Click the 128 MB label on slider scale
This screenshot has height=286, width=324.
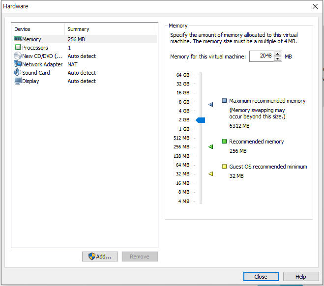(181, 156)
